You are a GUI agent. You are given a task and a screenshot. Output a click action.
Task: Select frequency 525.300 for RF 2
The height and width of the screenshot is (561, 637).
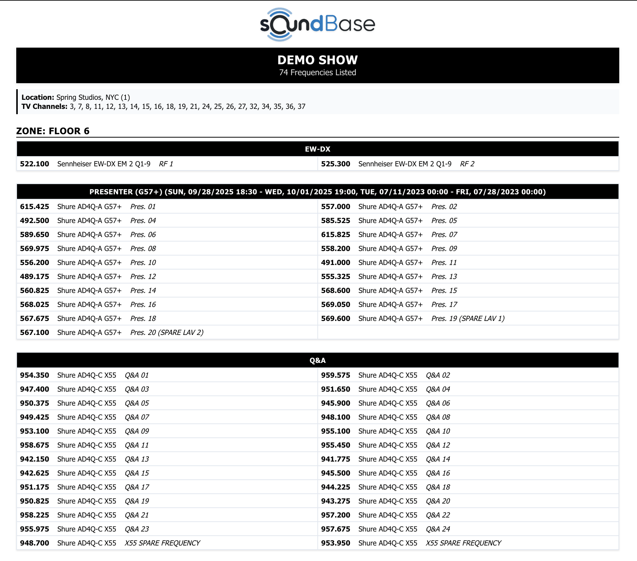(335, 164)
